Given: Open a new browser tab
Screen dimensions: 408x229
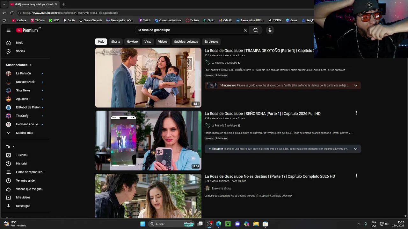Looking at the screenshot, I should pyautogui.click(x=64, y=4).
